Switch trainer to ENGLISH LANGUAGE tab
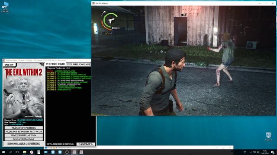 click(78, 64)
